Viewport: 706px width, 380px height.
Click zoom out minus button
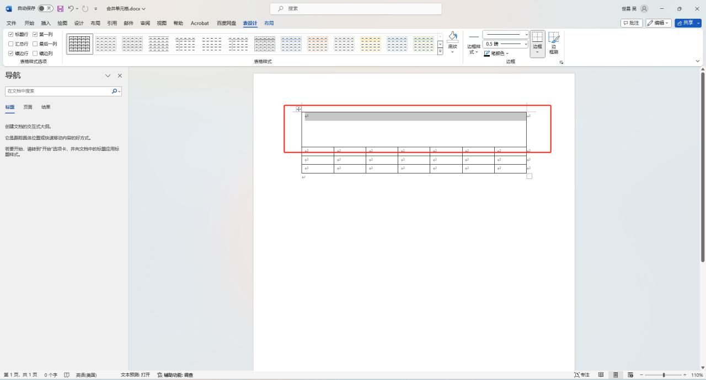640,375
